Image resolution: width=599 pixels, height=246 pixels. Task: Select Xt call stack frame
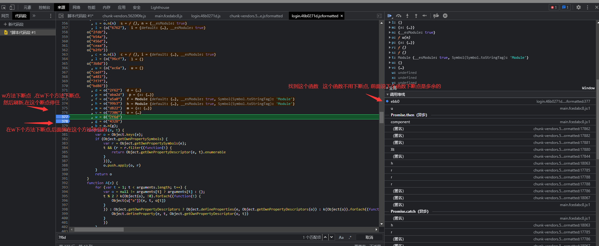[x=490, y=150]
